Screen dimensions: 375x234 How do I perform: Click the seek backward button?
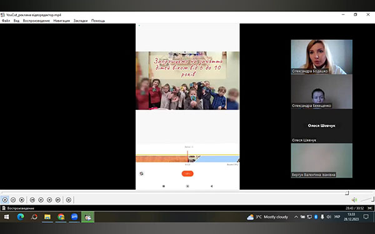click(x=41, y=200)
